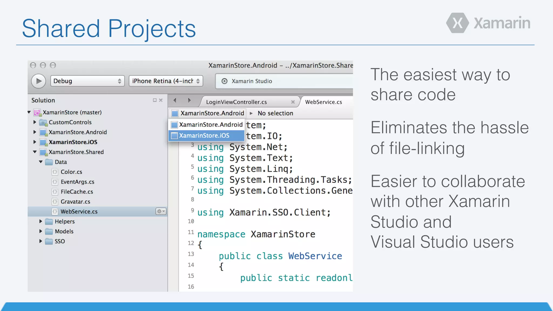Open FileCache.cs from the Data folder
The image size is (553, 311).
[x=77, y=192]
